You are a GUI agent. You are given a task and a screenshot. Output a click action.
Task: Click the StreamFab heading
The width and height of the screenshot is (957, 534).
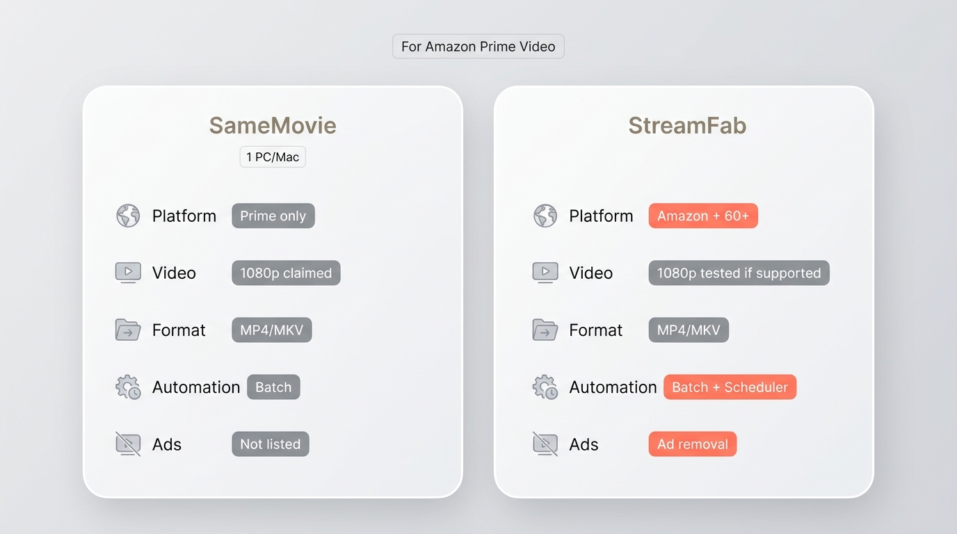pyautogui.click(x=687, y=125)
